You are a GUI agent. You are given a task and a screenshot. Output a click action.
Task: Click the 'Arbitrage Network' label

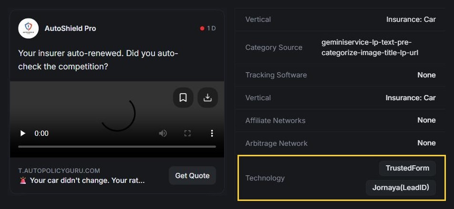point(276,143)
